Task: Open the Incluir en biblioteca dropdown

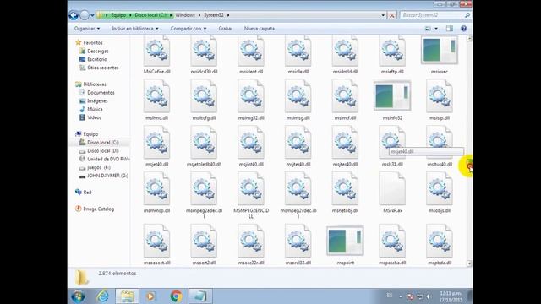Action: [x=135, y=29]
